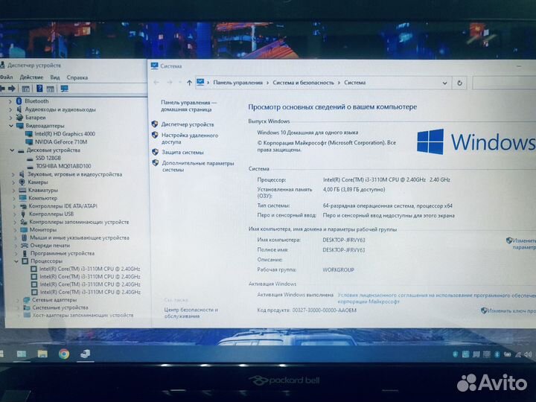Expand the Контроллеры IDE ATA/ATAPI node

[x=14, y=206]
